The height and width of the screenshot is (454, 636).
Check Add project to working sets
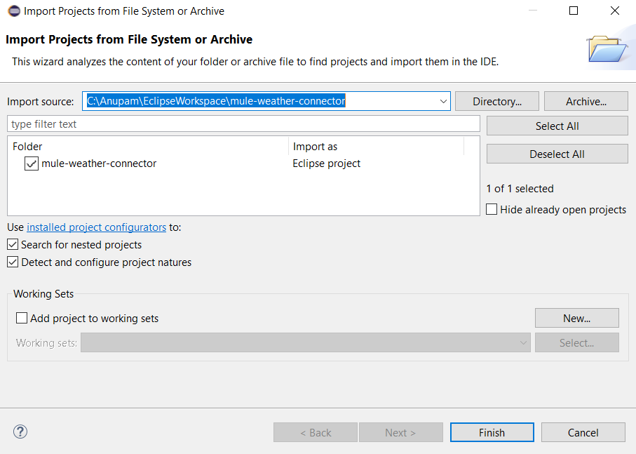(x=22, y=319)
